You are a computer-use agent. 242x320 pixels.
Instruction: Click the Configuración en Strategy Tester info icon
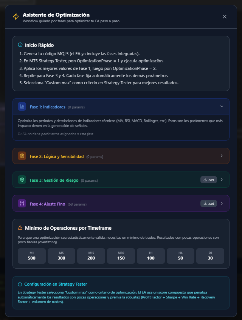click(20, 284)
